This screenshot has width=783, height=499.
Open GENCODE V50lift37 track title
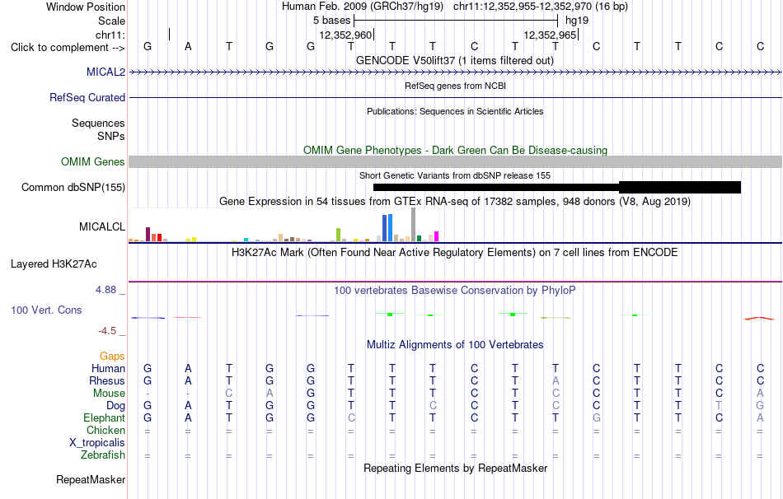click(455, 61)
